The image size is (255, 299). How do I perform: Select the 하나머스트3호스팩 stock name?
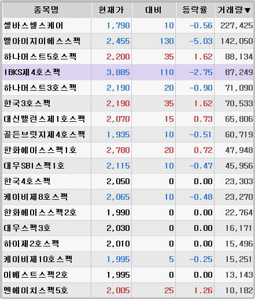(40, 88)
